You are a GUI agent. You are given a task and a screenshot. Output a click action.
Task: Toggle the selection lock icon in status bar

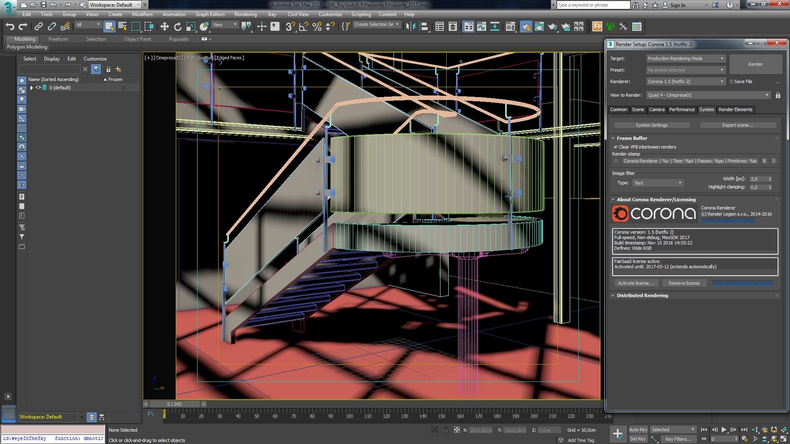pyautogui.click(x=446, y=430)
